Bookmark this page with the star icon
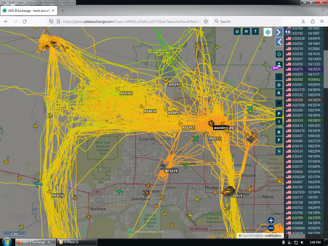This screenshot has width=328, height=246. pyautogui.click(x=206, y=22)
